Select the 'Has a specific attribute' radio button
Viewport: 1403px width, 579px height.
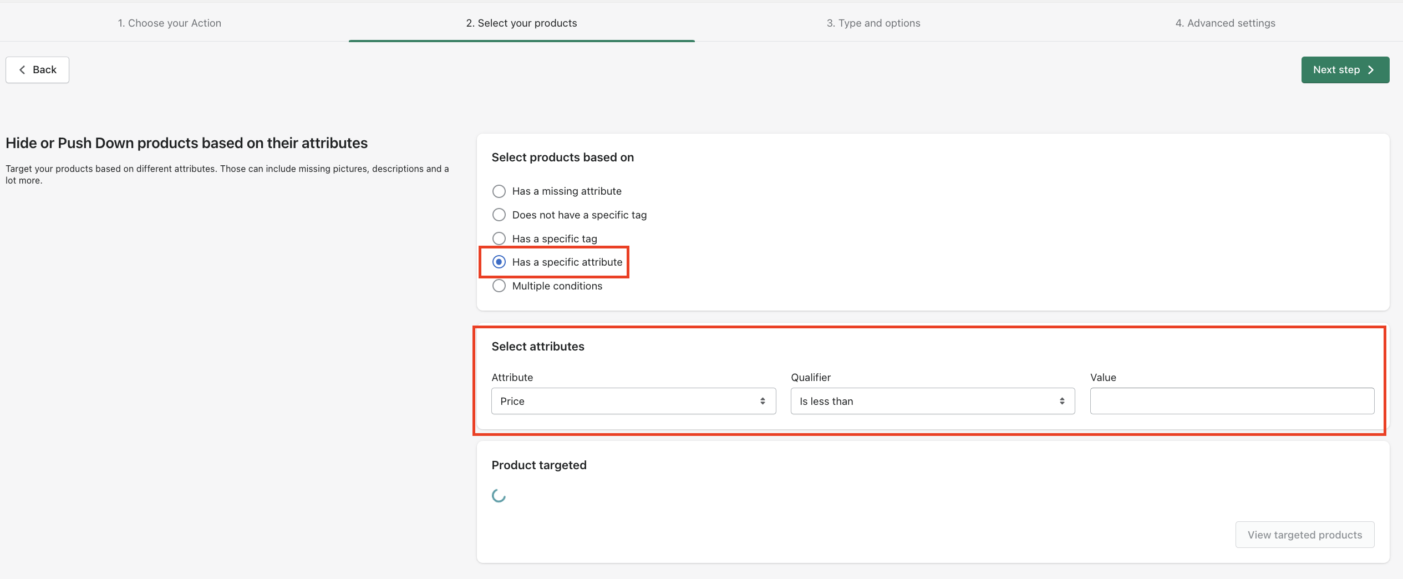499,262
